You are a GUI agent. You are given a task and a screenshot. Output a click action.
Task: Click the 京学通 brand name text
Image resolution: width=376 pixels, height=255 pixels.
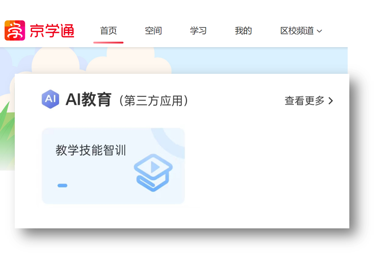52,31
